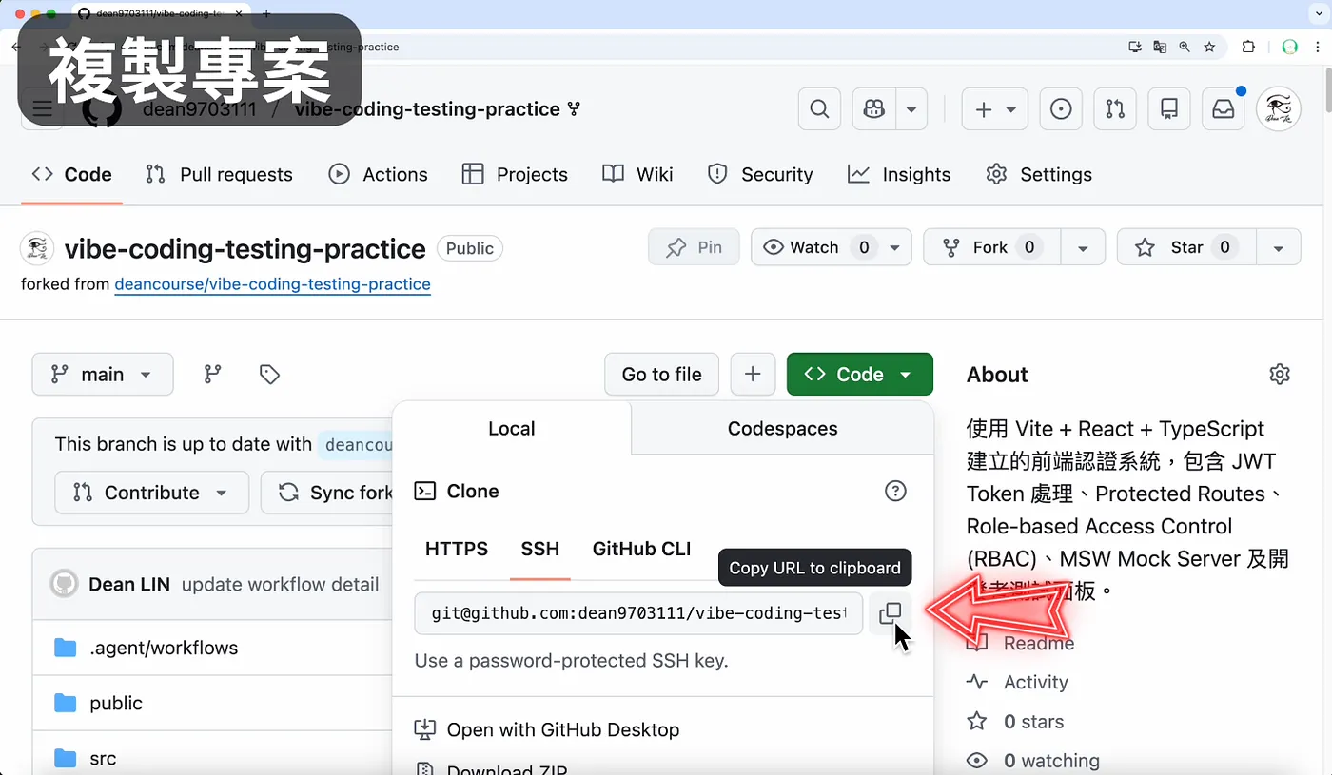The width and height of the screenshot is (1332, 775).
Task: Open the main branch selector dropdown
Action: point(103,375)
